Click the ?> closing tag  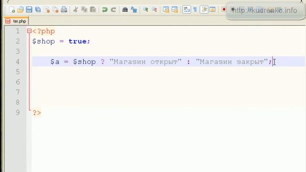point(37,113)
